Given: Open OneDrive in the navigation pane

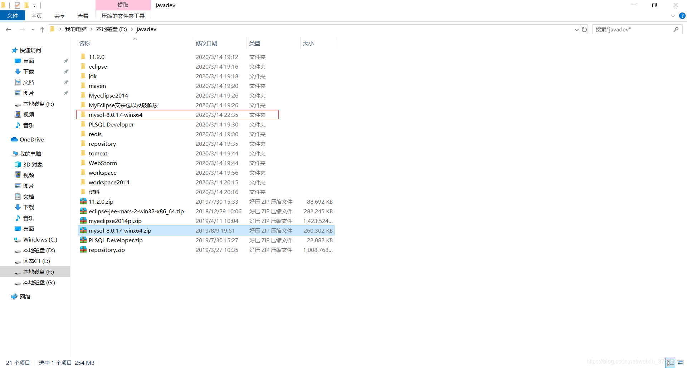Looking at the screenshot, I should (x=31, y=139).
